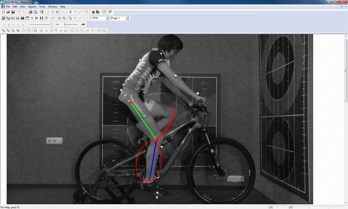The height and width of the screenshot is (209, 348).
Task: Open the File menu
Action: click(8, 7)
